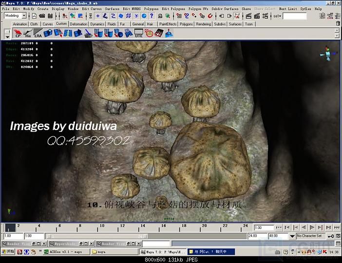The image size is (342, 263).
Task: Toggle the handles selection mask plus icon
Action: click(x=98, y=16)
